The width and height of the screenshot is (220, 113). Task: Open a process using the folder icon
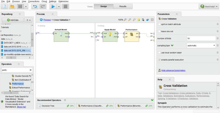12,6
